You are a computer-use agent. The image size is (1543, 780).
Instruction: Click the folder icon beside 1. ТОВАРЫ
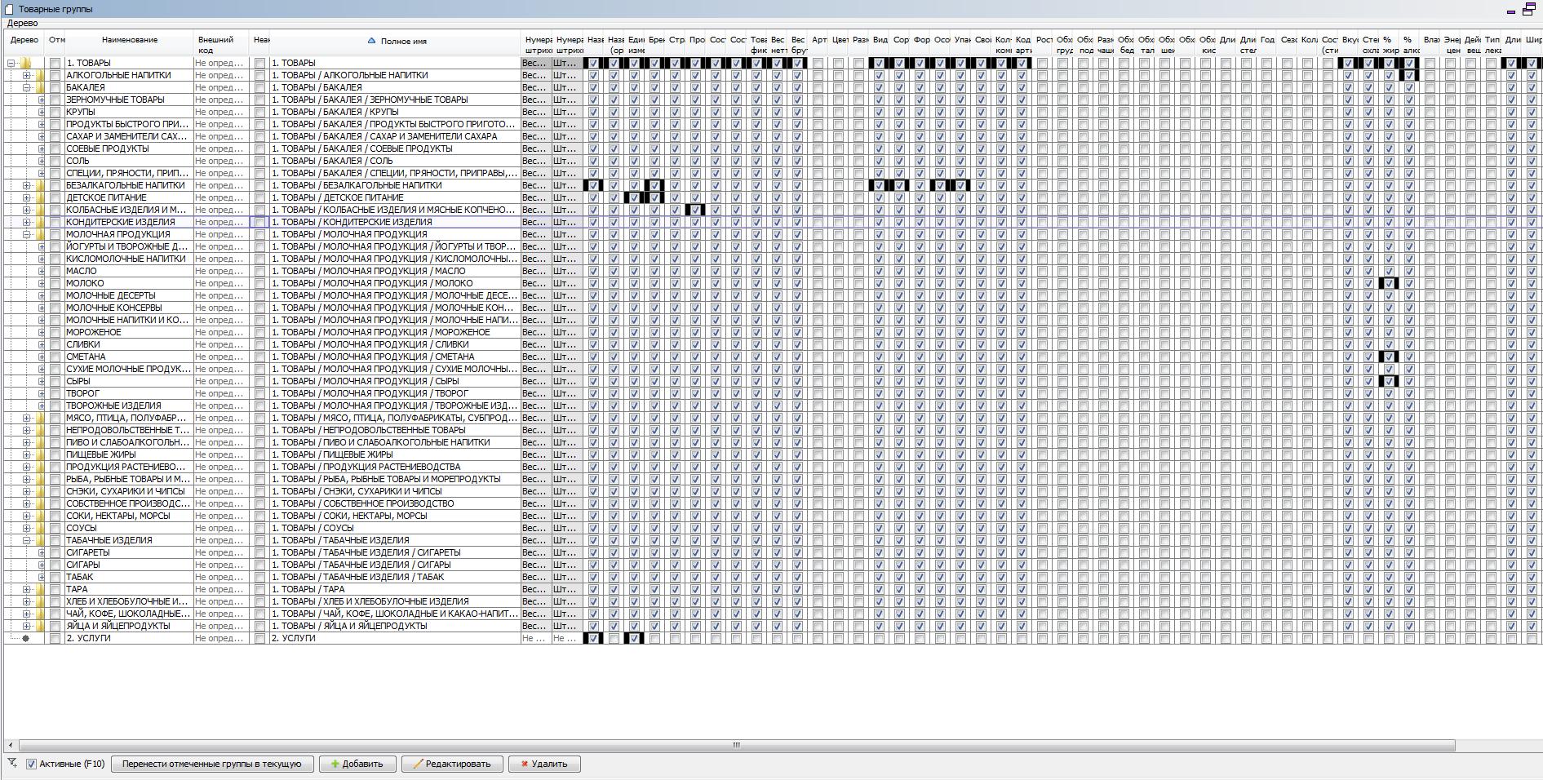pos(26,63)
